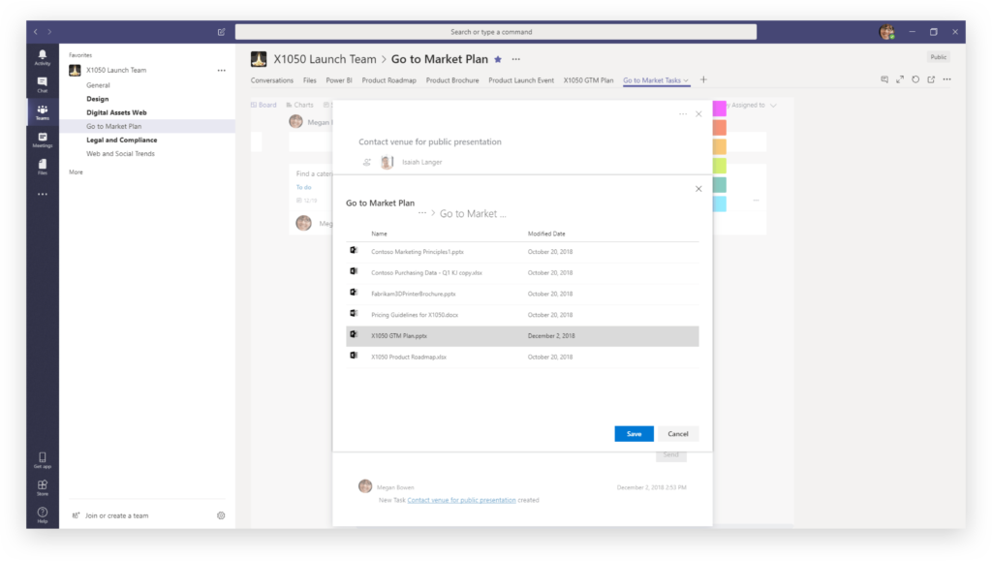The image size is (992, 561).
Task: Select the yellow-orange label color
Action: pos(720,146)
